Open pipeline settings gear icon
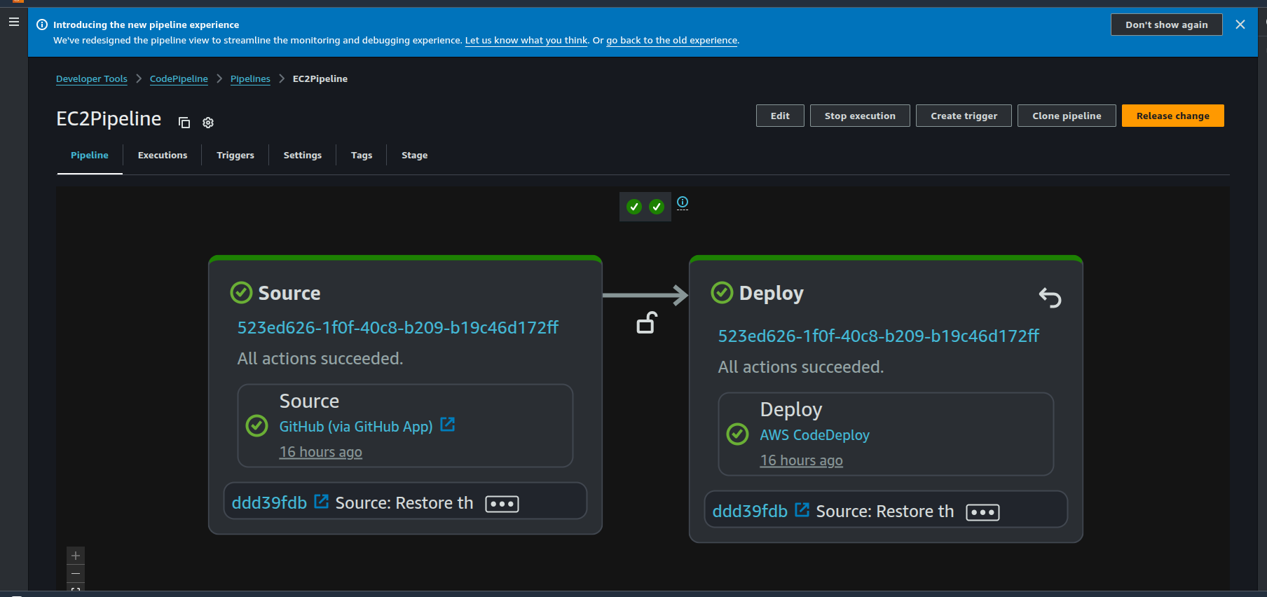The width and height of the screenshot is (1267, 597). 208,123
